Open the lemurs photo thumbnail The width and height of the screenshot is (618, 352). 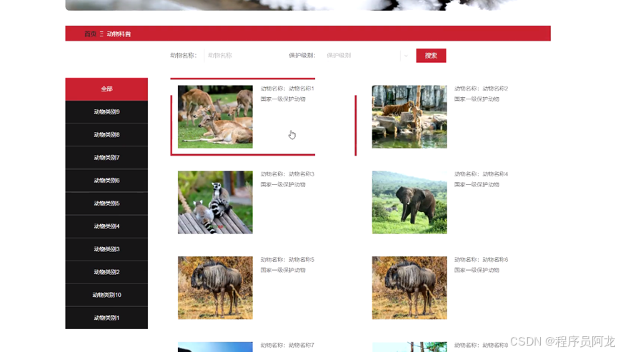click(215, 202)
